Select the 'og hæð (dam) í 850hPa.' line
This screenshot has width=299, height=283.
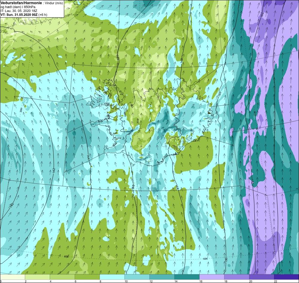pyautogui.click(x=19, y=7)
